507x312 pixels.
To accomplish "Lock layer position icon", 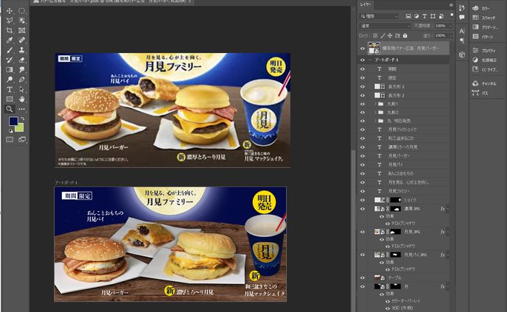I will click(x=390, y=36).
